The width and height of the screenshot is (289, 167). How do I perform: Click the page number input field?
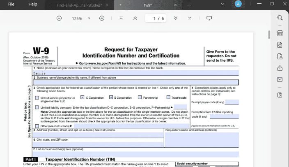(155, 18)
